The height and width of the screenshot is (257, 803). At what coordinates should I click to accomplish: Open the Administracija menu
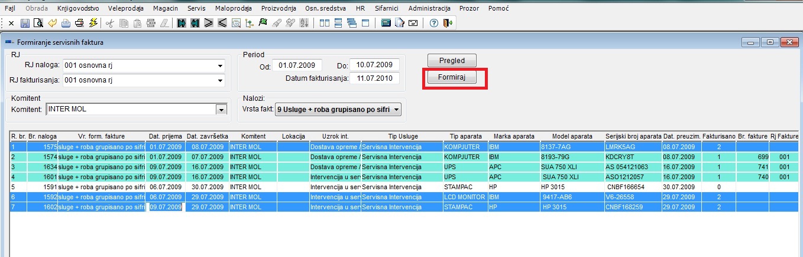pos(429,8)
